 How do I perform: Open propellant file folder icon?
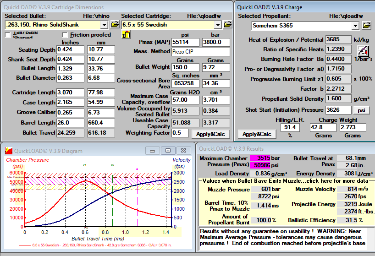tap(366, 26)
